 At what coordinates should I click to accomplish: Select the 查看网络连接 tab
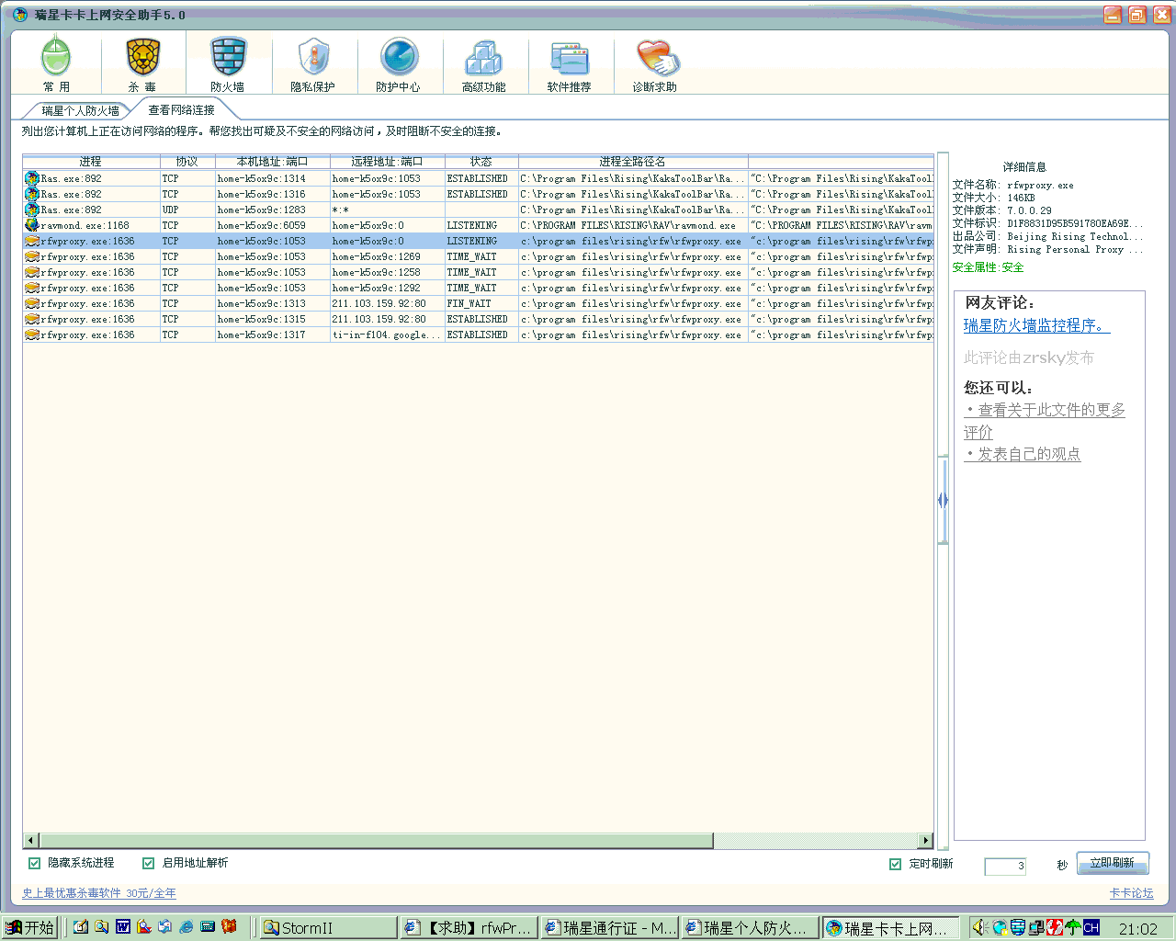coord(181,110)
